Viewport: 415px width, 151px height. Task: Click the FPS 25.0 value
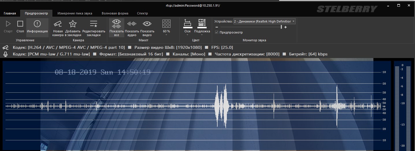(222, 47)
